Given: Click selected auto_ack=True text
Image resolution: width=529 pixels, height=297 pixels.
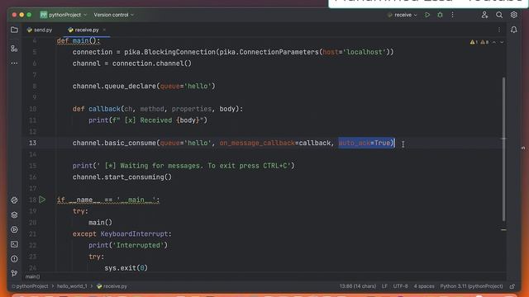Looking at the screenshot, I should click(366, 143).
